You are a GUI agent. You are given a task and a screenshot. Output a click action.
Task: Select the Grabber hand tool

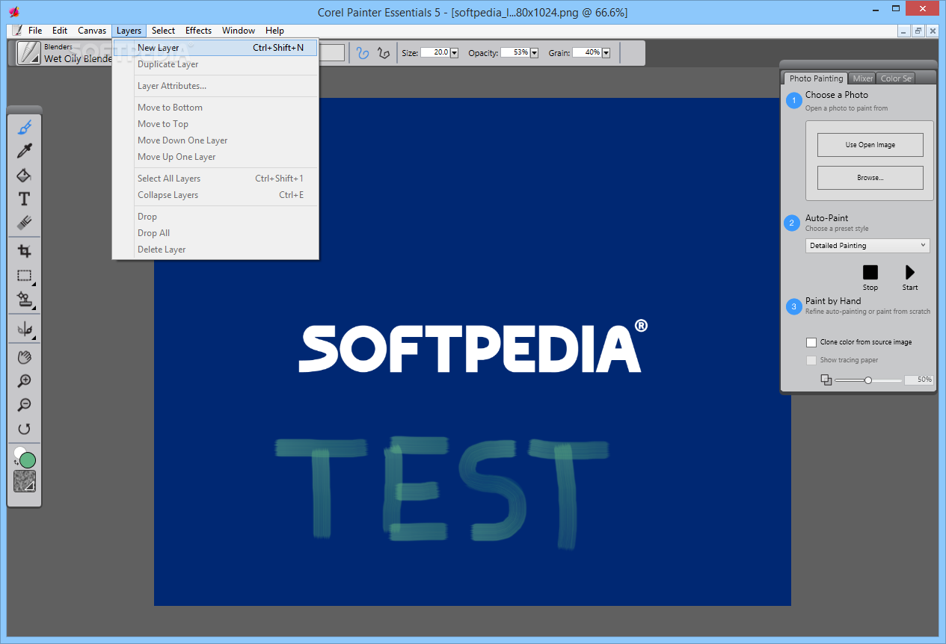[25, 357]
